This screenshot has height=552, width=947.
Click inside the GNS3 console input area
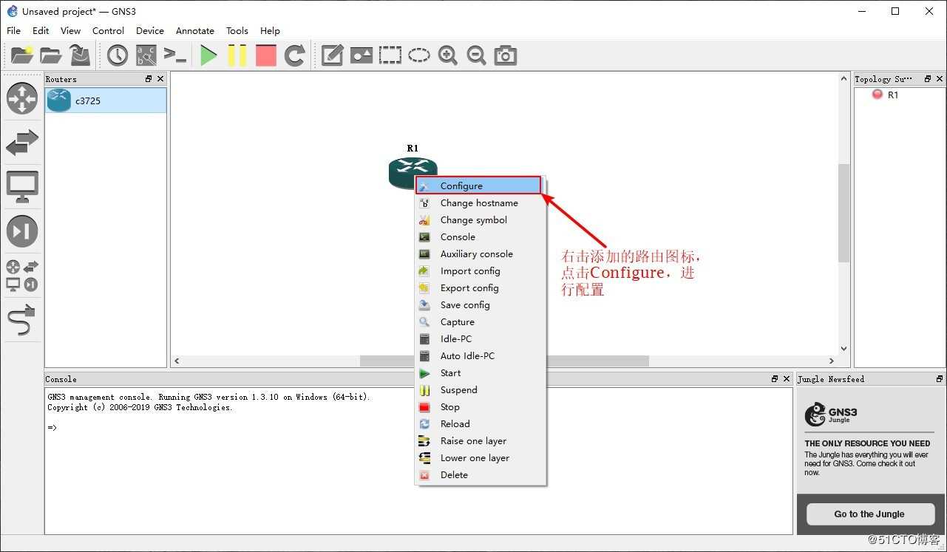tap(418, 460)
